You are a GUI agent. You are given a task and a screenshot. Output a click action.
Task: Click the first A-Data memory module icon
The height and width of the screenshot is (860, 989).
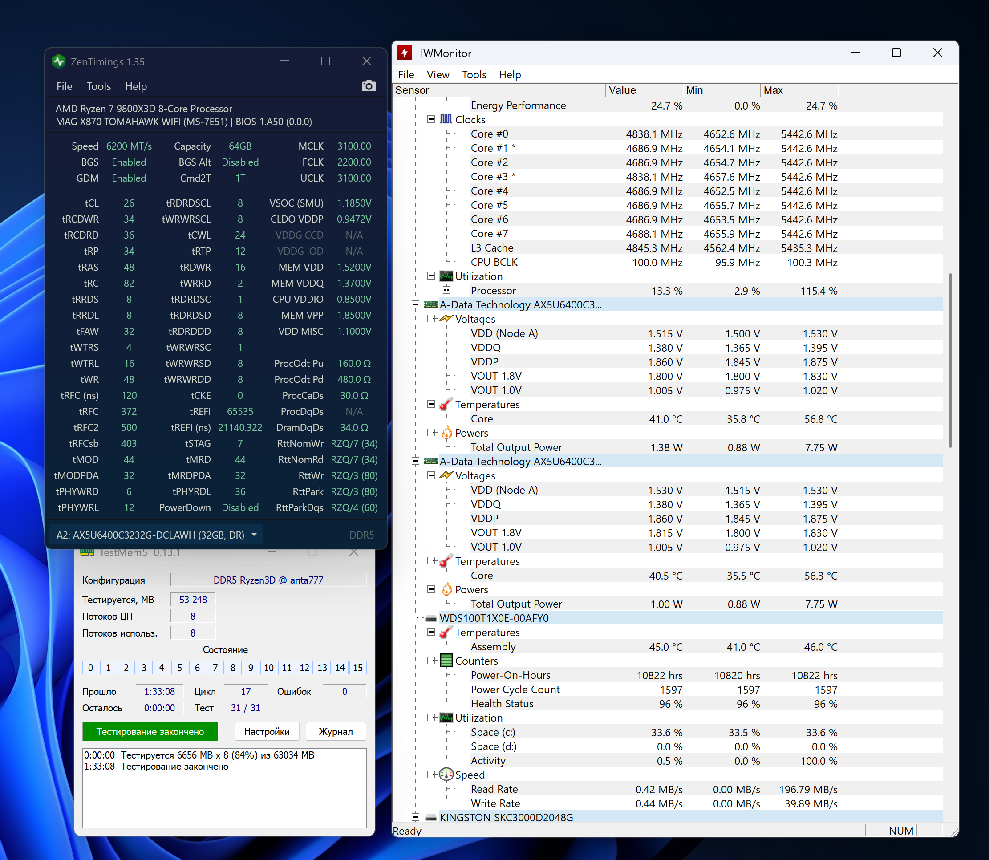(431, 305)
